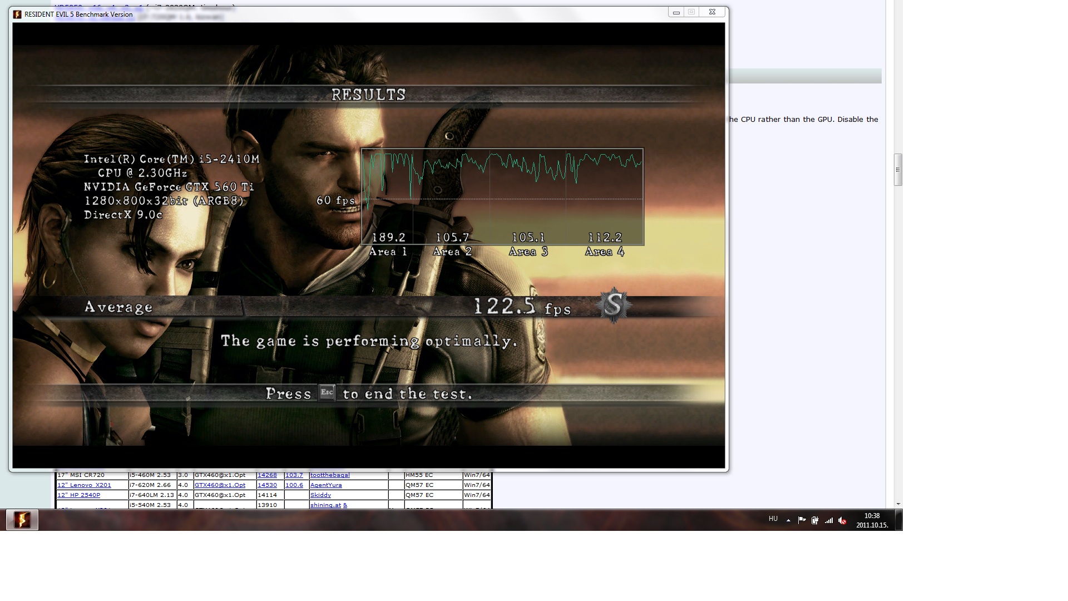Visit the tootthebagal user link

(x=330, y=475)
